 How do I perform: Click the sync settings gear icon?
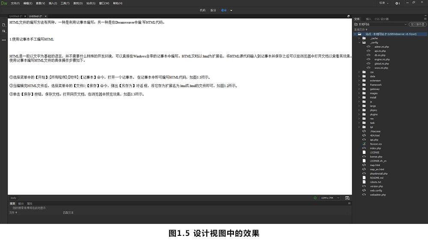pyautogui.click(x=398, y=3)
